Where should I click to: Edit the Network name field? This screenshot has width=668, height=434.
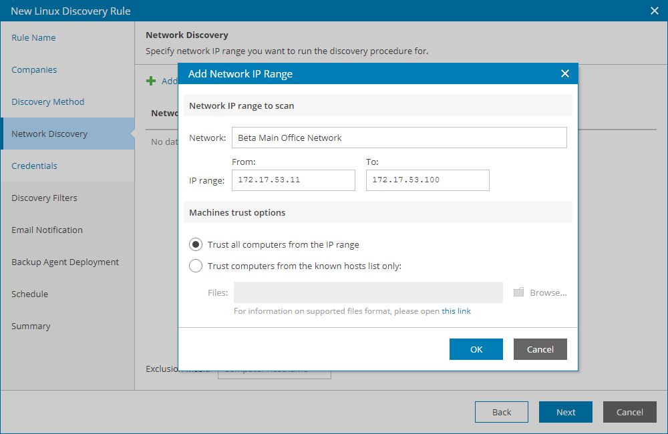[x=399, y=138]
